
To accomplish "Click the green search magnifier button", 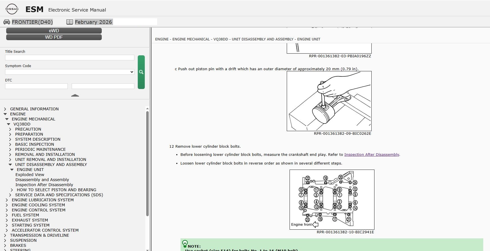I will click(x=141, y=72).
